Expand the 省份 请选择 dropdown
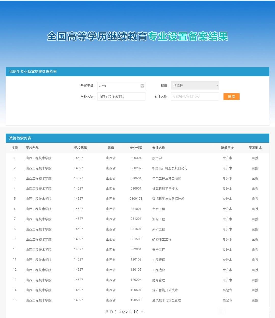 coord(195,85)
